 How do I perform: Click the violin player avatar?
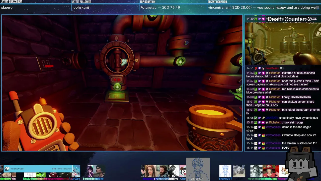[x=174, y=171]
